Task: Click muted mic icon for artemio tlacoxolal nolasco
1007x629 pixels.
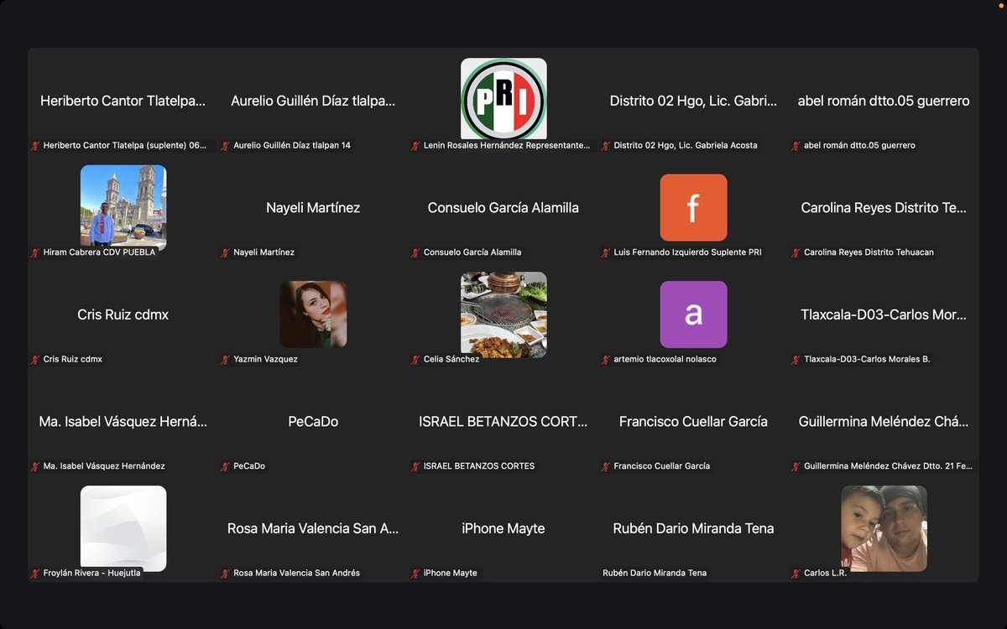Action: [606, 360]
